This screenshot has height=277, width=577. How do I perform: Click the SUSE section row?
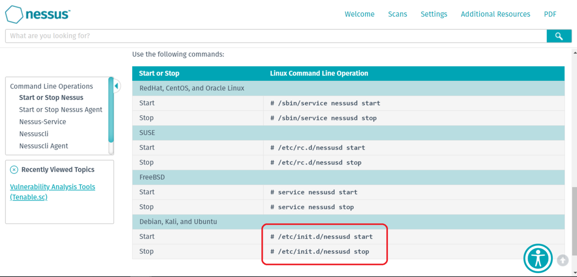pyautogui.click(x=349, y=133)
